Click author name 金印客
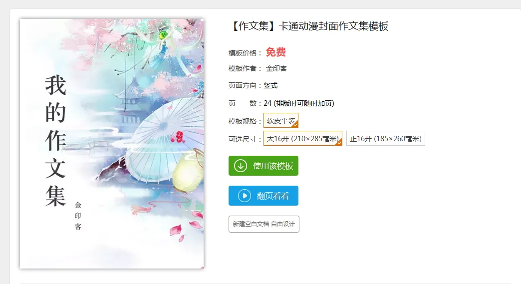This screenshot has height=284, width=521. [x=276, y=68]
